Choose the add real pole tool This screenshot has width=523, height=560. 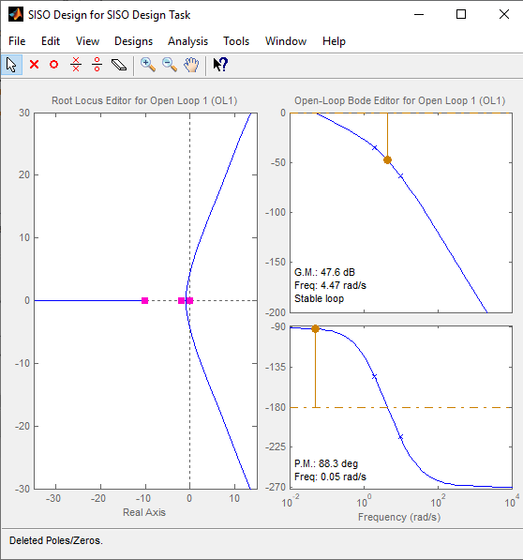[35, 65]
